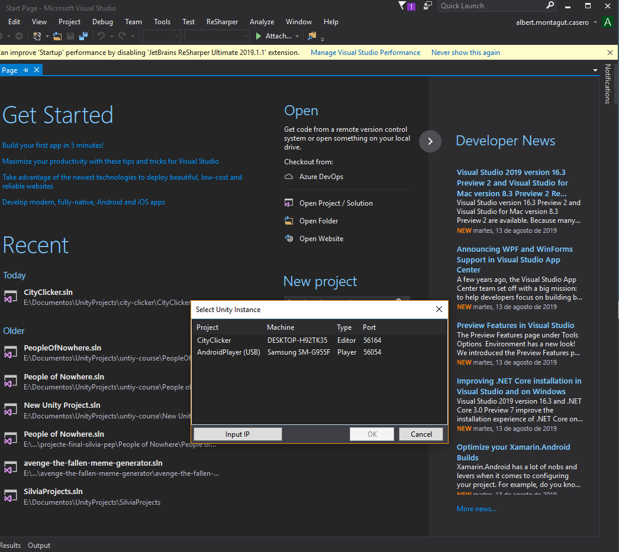The image size is (619, 552).
Task: Click Build your first app in 5 minutes link
Action: tap(53, 145)
